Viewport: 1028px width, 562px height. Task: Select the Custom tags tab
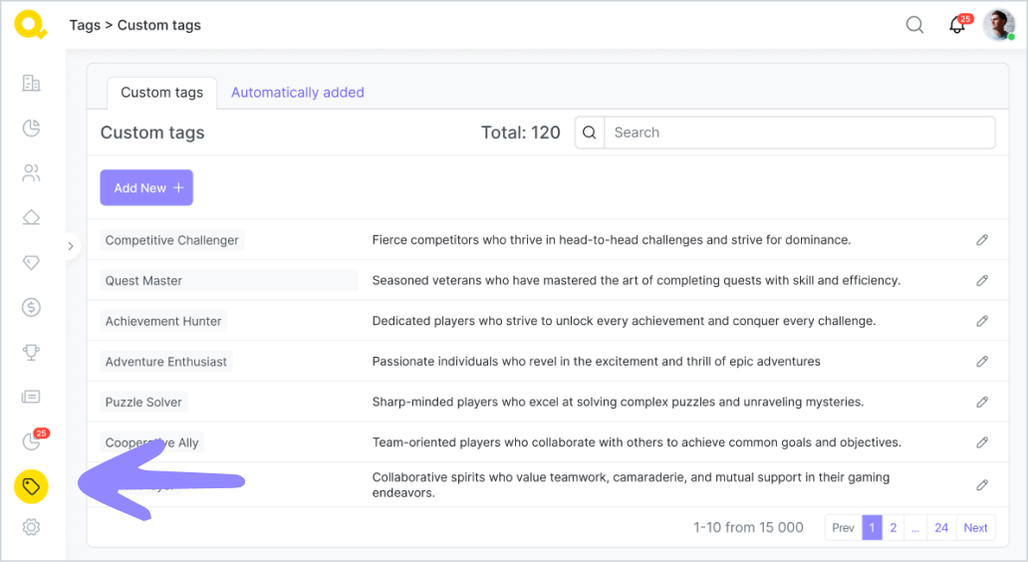coord(161,93)
